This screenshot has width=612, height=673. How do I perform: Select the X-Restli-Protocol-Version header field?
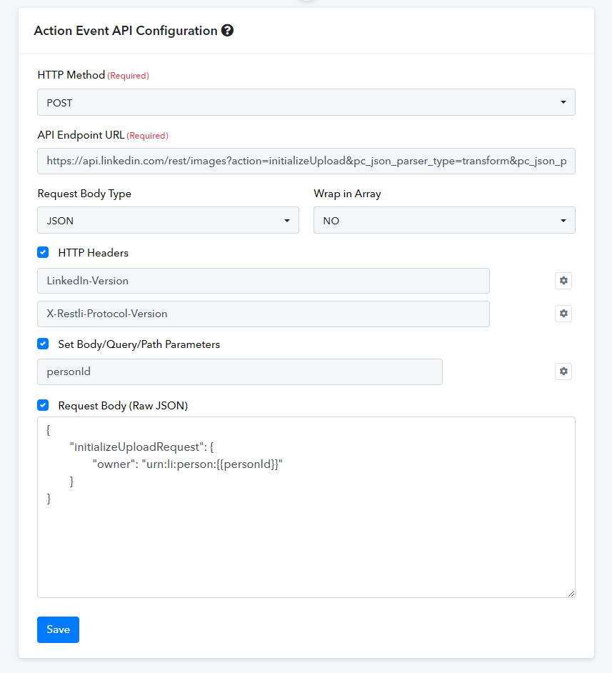coord(264,314)
